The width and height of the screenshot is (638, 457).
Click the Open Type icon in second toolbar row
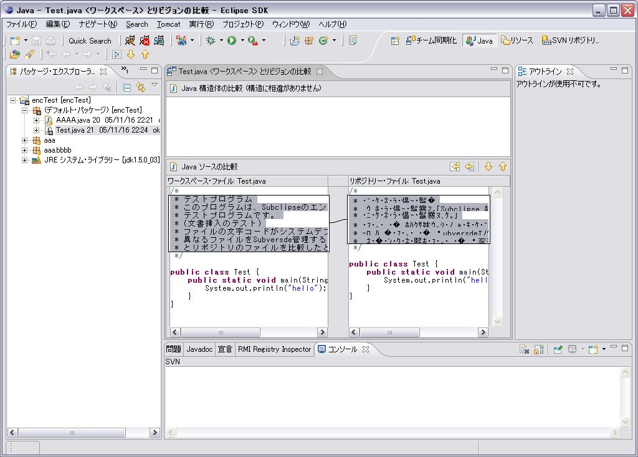point(15,54)
